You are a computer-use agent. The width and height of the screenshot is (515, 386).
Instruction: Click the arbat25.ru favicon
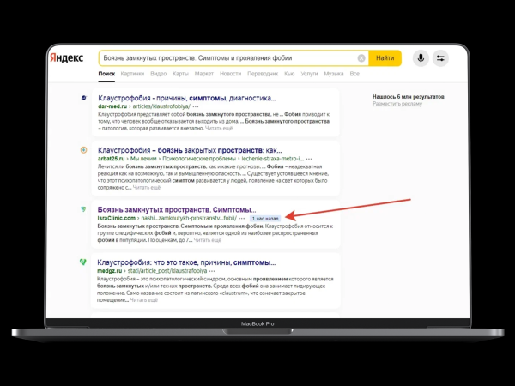tap(83, 150)
